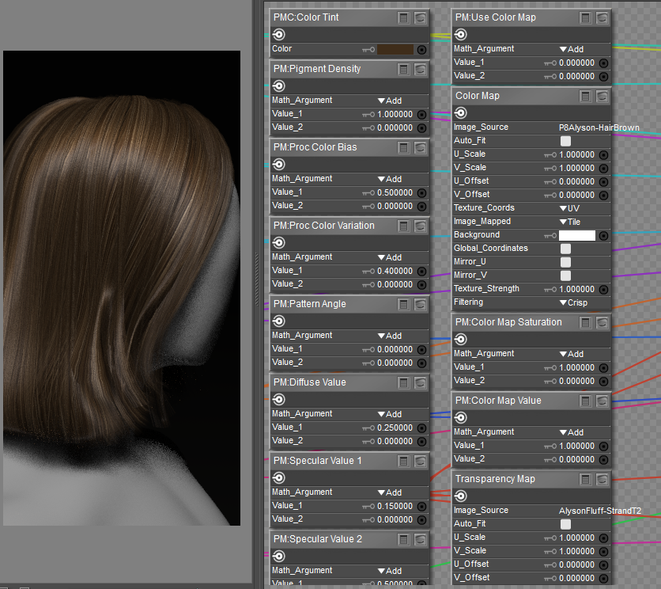Toggle Global_Coordinates checkbox in Color Map
The width and height of the screenshot is (661, 589).
tap(565, 249)
